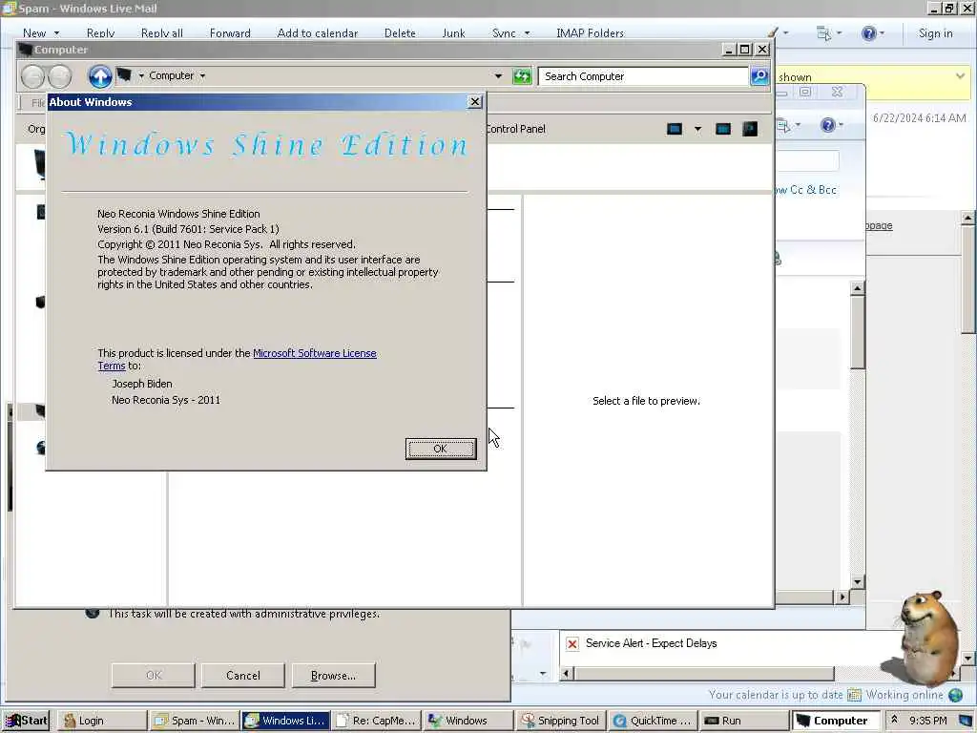
Task: Expand the arrow before the Computer breadcrumb
Action: (x=141, y=76)
